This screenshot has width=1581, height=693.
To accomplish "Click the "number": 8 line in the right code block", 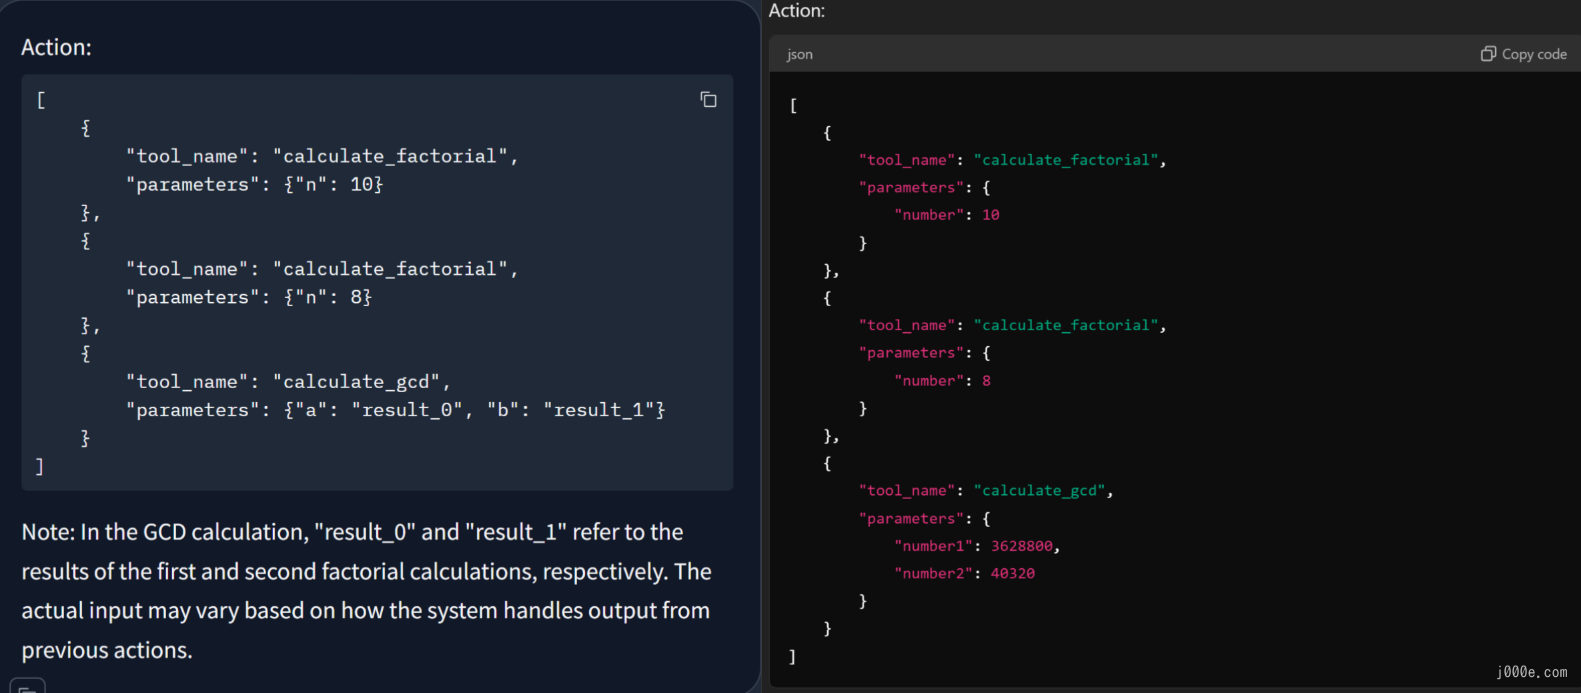I will [x=942, y=381].
